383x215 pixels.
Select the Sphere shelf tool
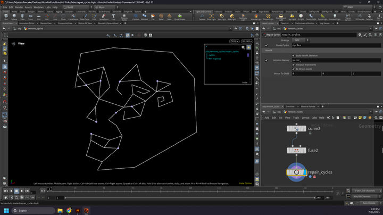click(14, 17)
